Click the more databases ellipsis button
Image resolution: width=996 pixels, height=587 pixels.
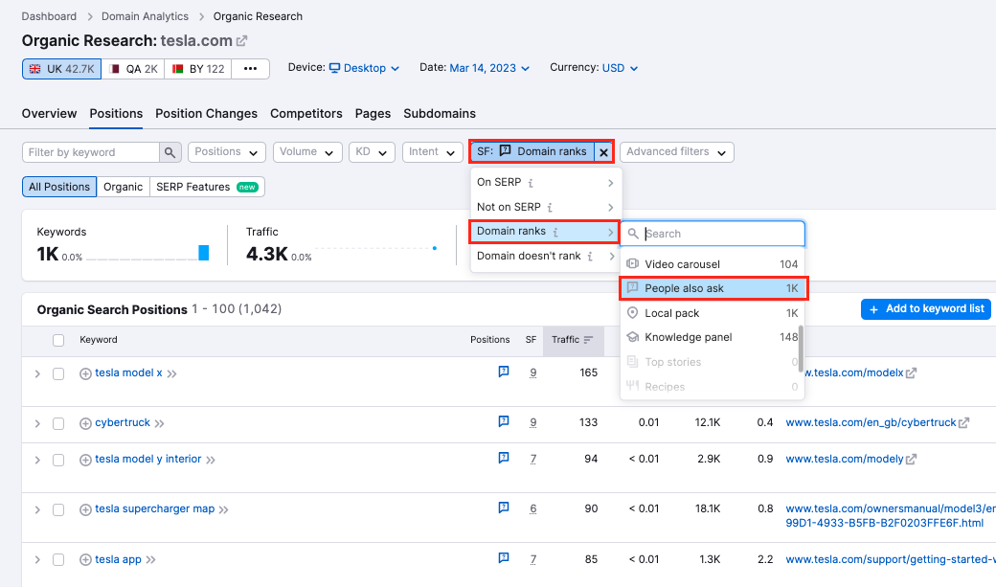[x=251, y=69]
